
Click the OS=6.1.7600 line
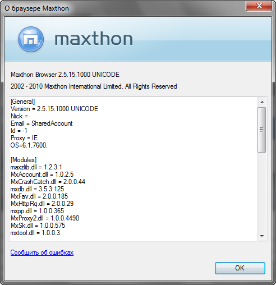tap(29, 145)
